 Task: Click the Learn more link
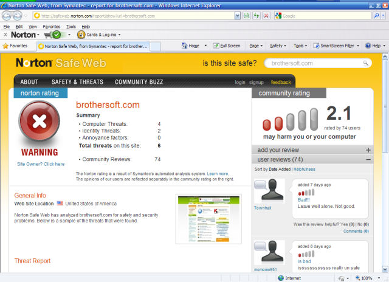[x=217, y=174]
